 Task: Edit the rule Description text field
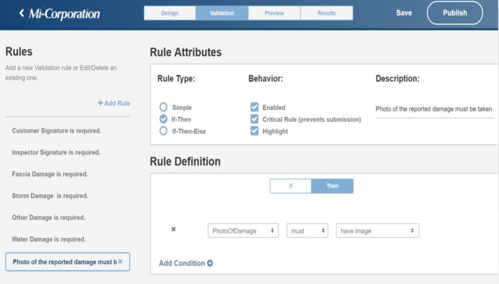pos(435,109)
